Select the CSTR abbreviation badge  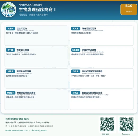pos(76,50)
